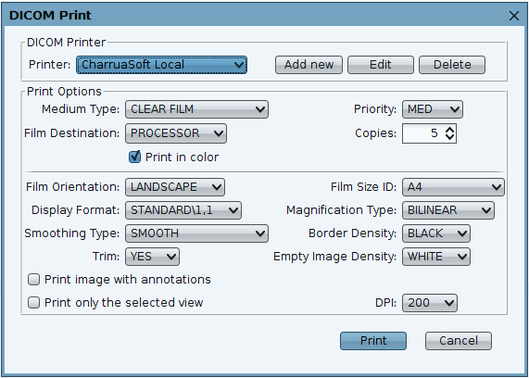This screenshot has width=529, height=378.
Task: Increase Copies with the up arrow
Action: [449, 130]
